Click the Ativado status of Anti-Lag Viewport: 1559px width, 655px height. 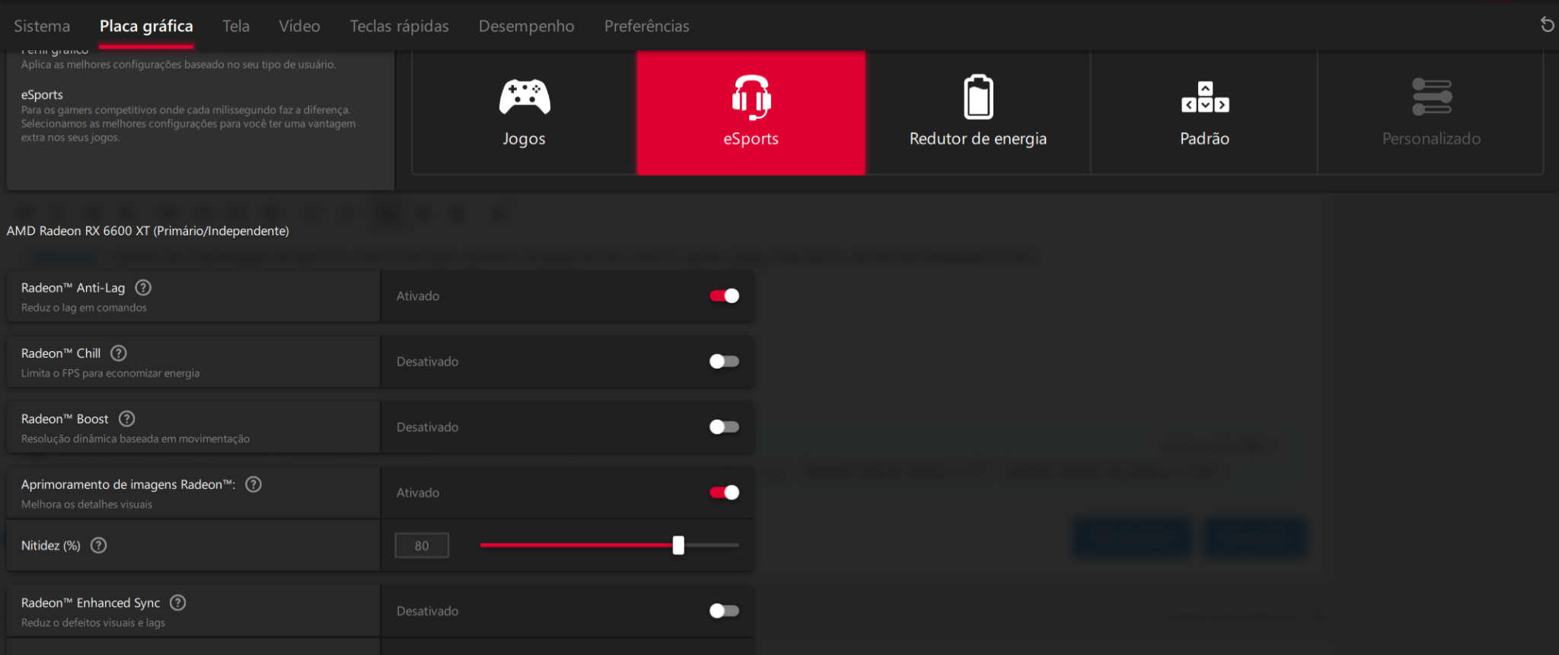click(x=418, y=296)
